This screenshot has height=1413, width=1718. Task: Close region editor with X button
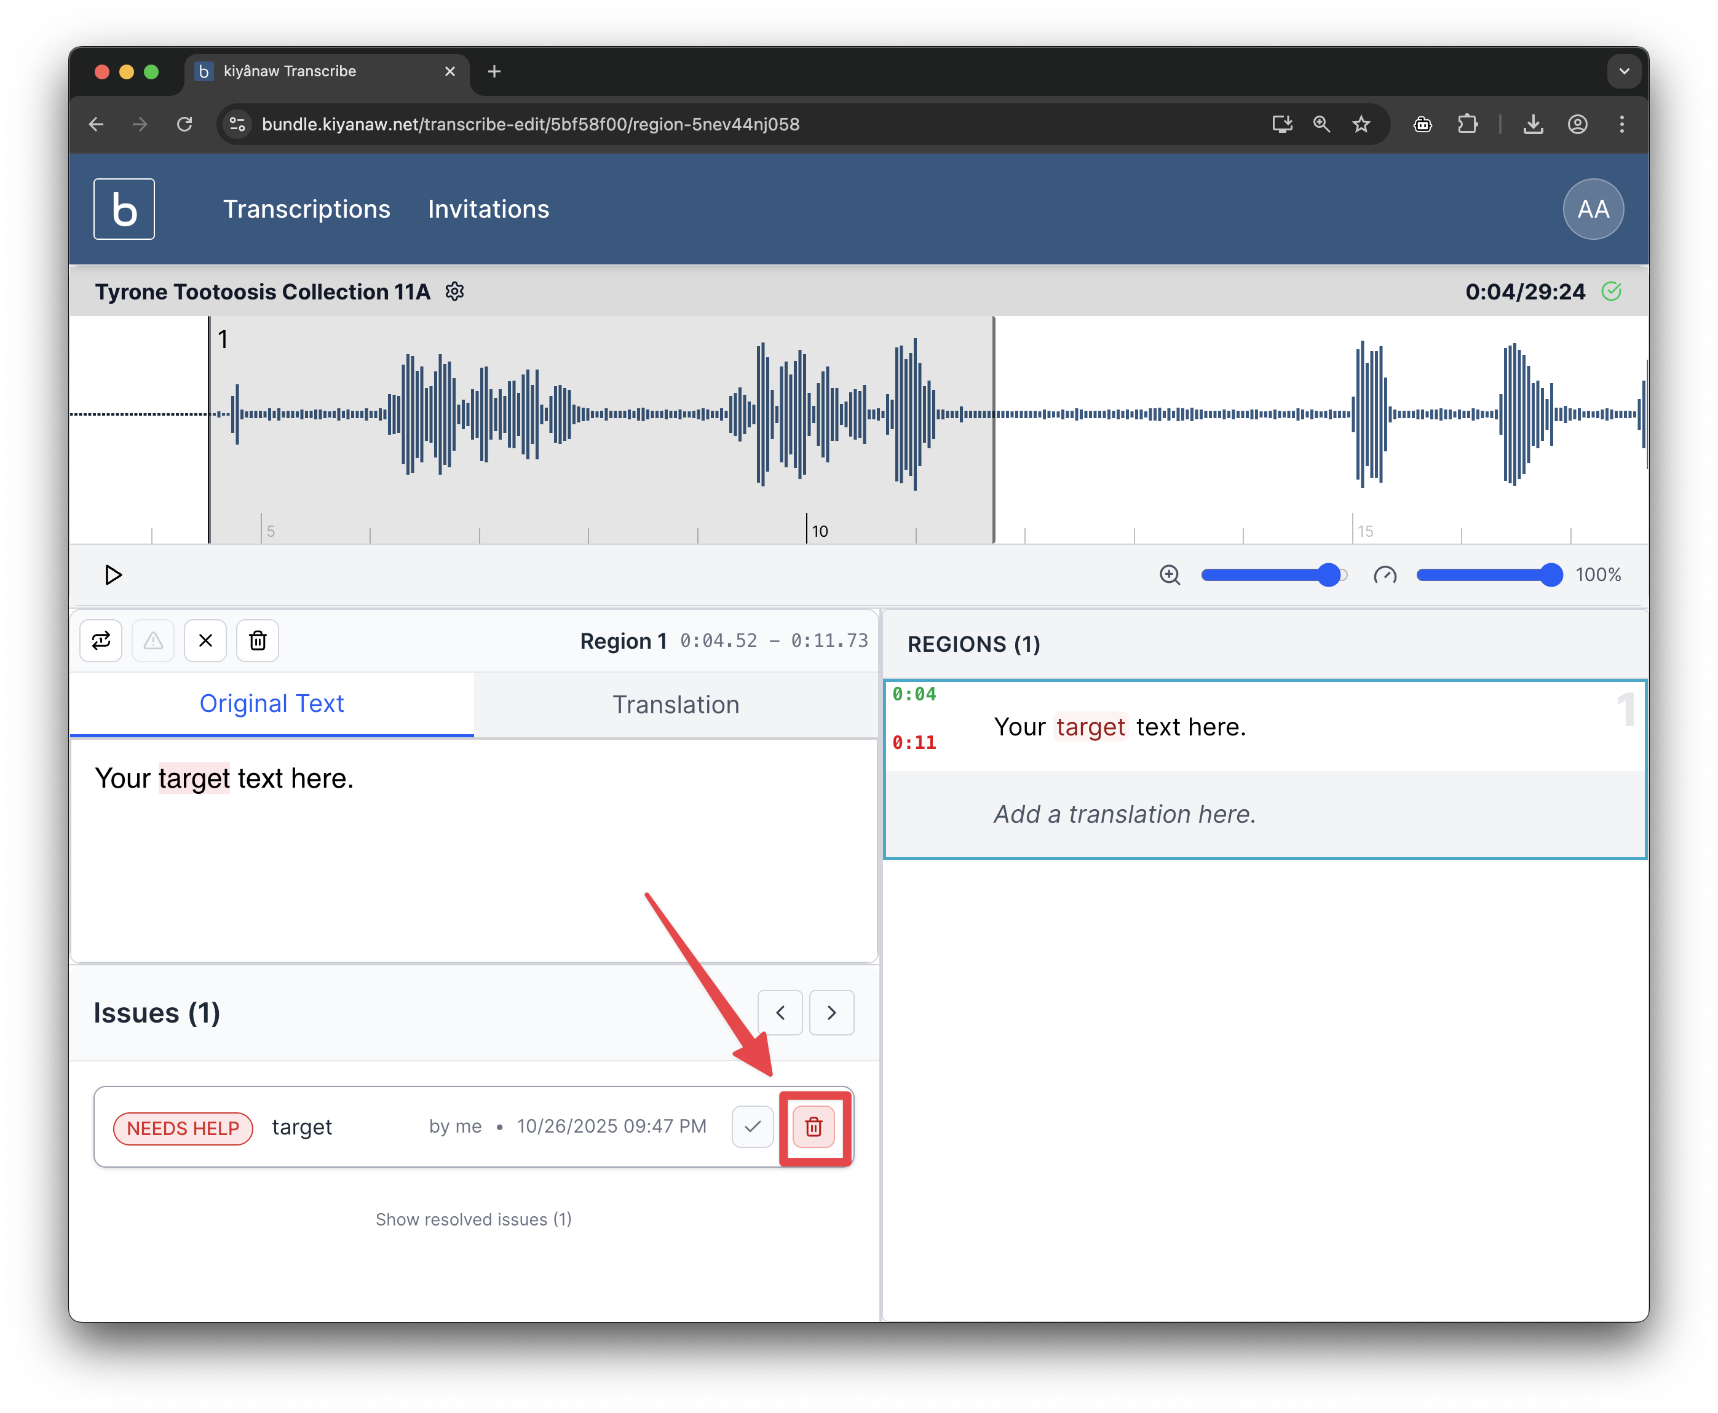tap(205, 641)
